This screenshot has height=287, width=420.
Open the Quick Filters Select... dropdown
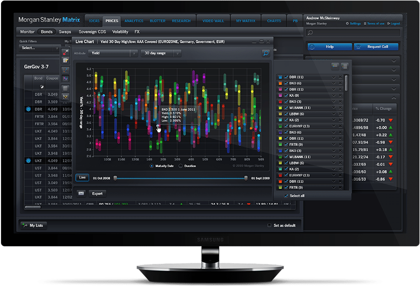pos(40,48)
